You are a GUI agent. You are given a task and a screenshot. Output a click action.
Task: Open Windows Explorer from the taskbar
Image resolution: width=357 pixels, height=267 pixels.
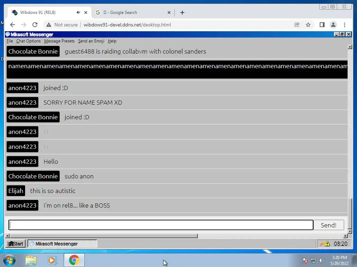click(x=31, y=260)
